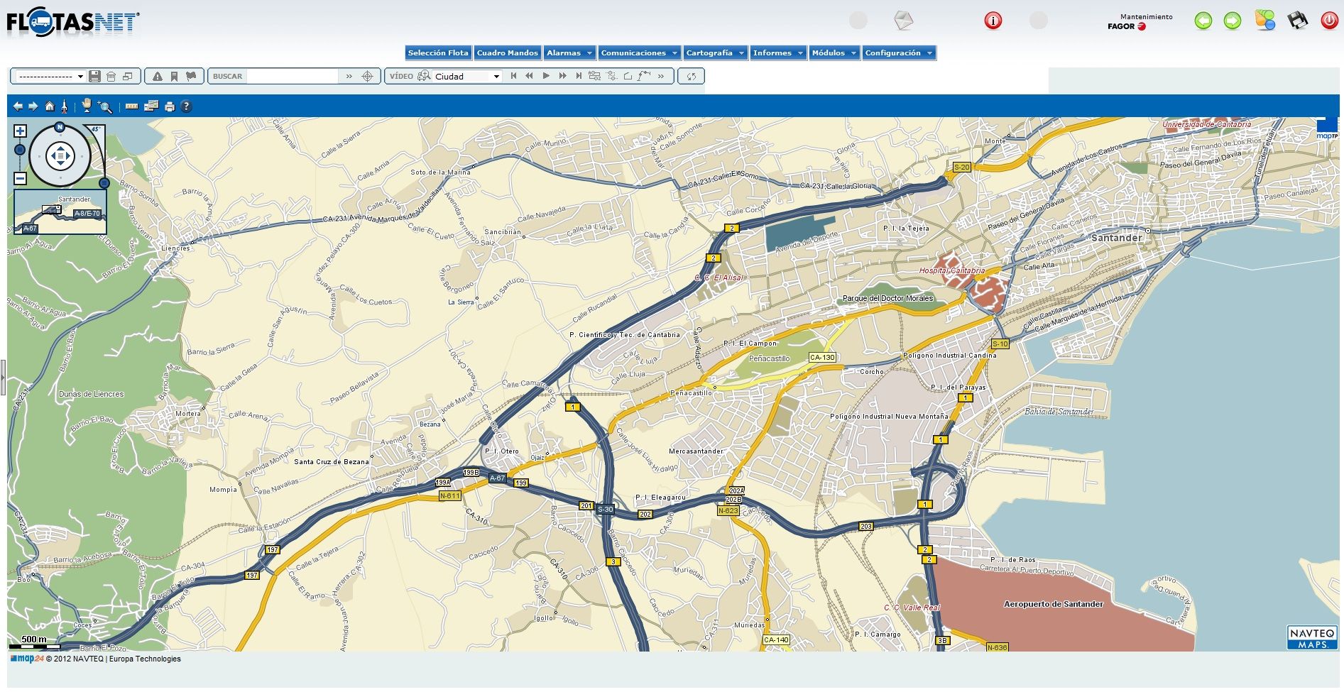Click the polygon area icon in video bar
The height and width of the screenshot is (692, 1344).
pyautogui.click(x=628, y=76)
